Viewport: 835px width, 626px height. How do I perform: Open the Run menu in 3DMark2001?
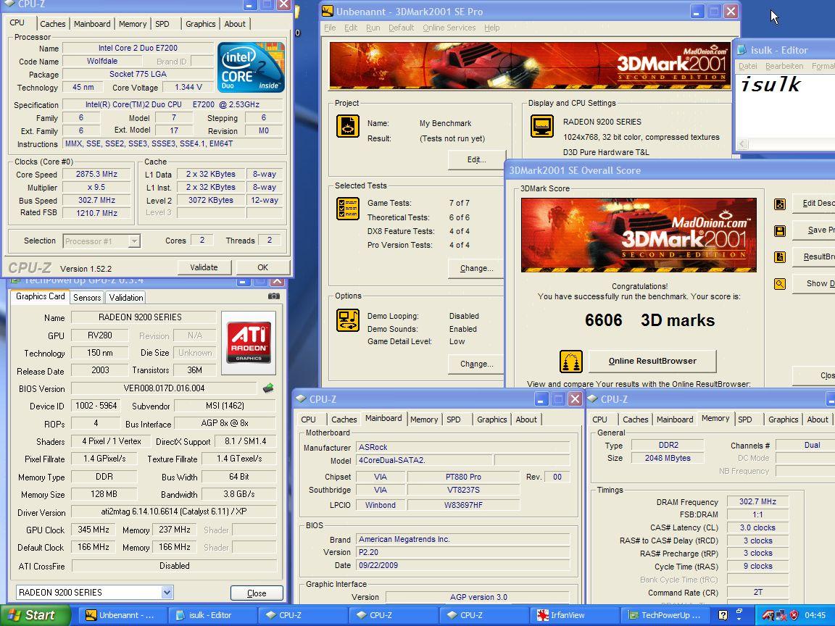click(373, 28)
